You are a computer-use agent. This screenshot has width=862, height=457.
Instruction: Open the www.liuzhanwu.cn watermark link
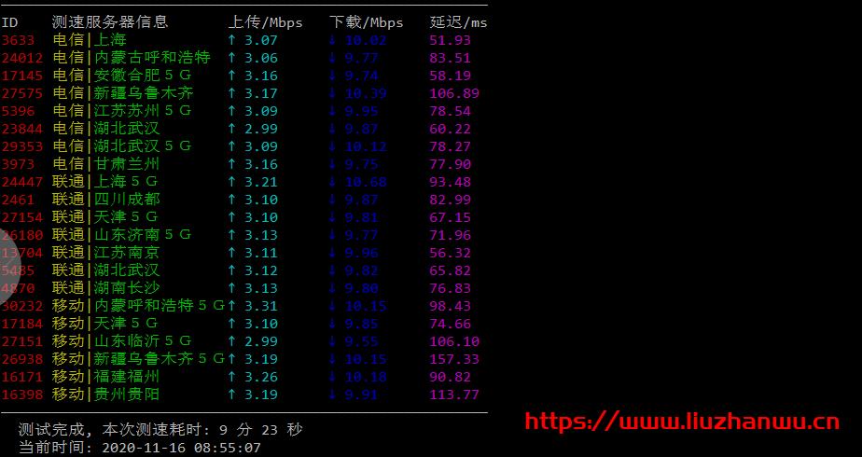(681, 422)
